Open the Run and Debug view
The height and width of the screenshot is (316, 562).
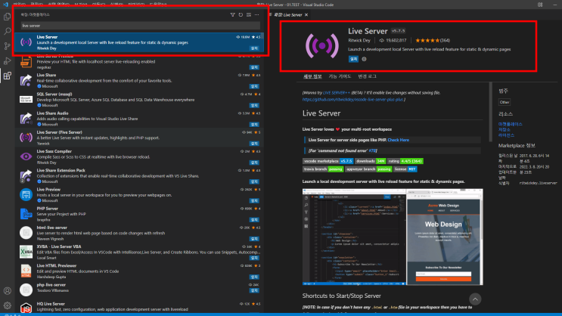coord(7,61)
